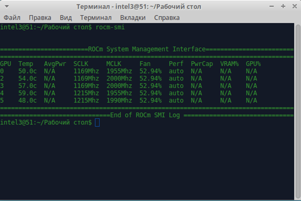This screenshot has height=201, width=301.
Task: Click the GPU% column header
Action: coord(253,64)
